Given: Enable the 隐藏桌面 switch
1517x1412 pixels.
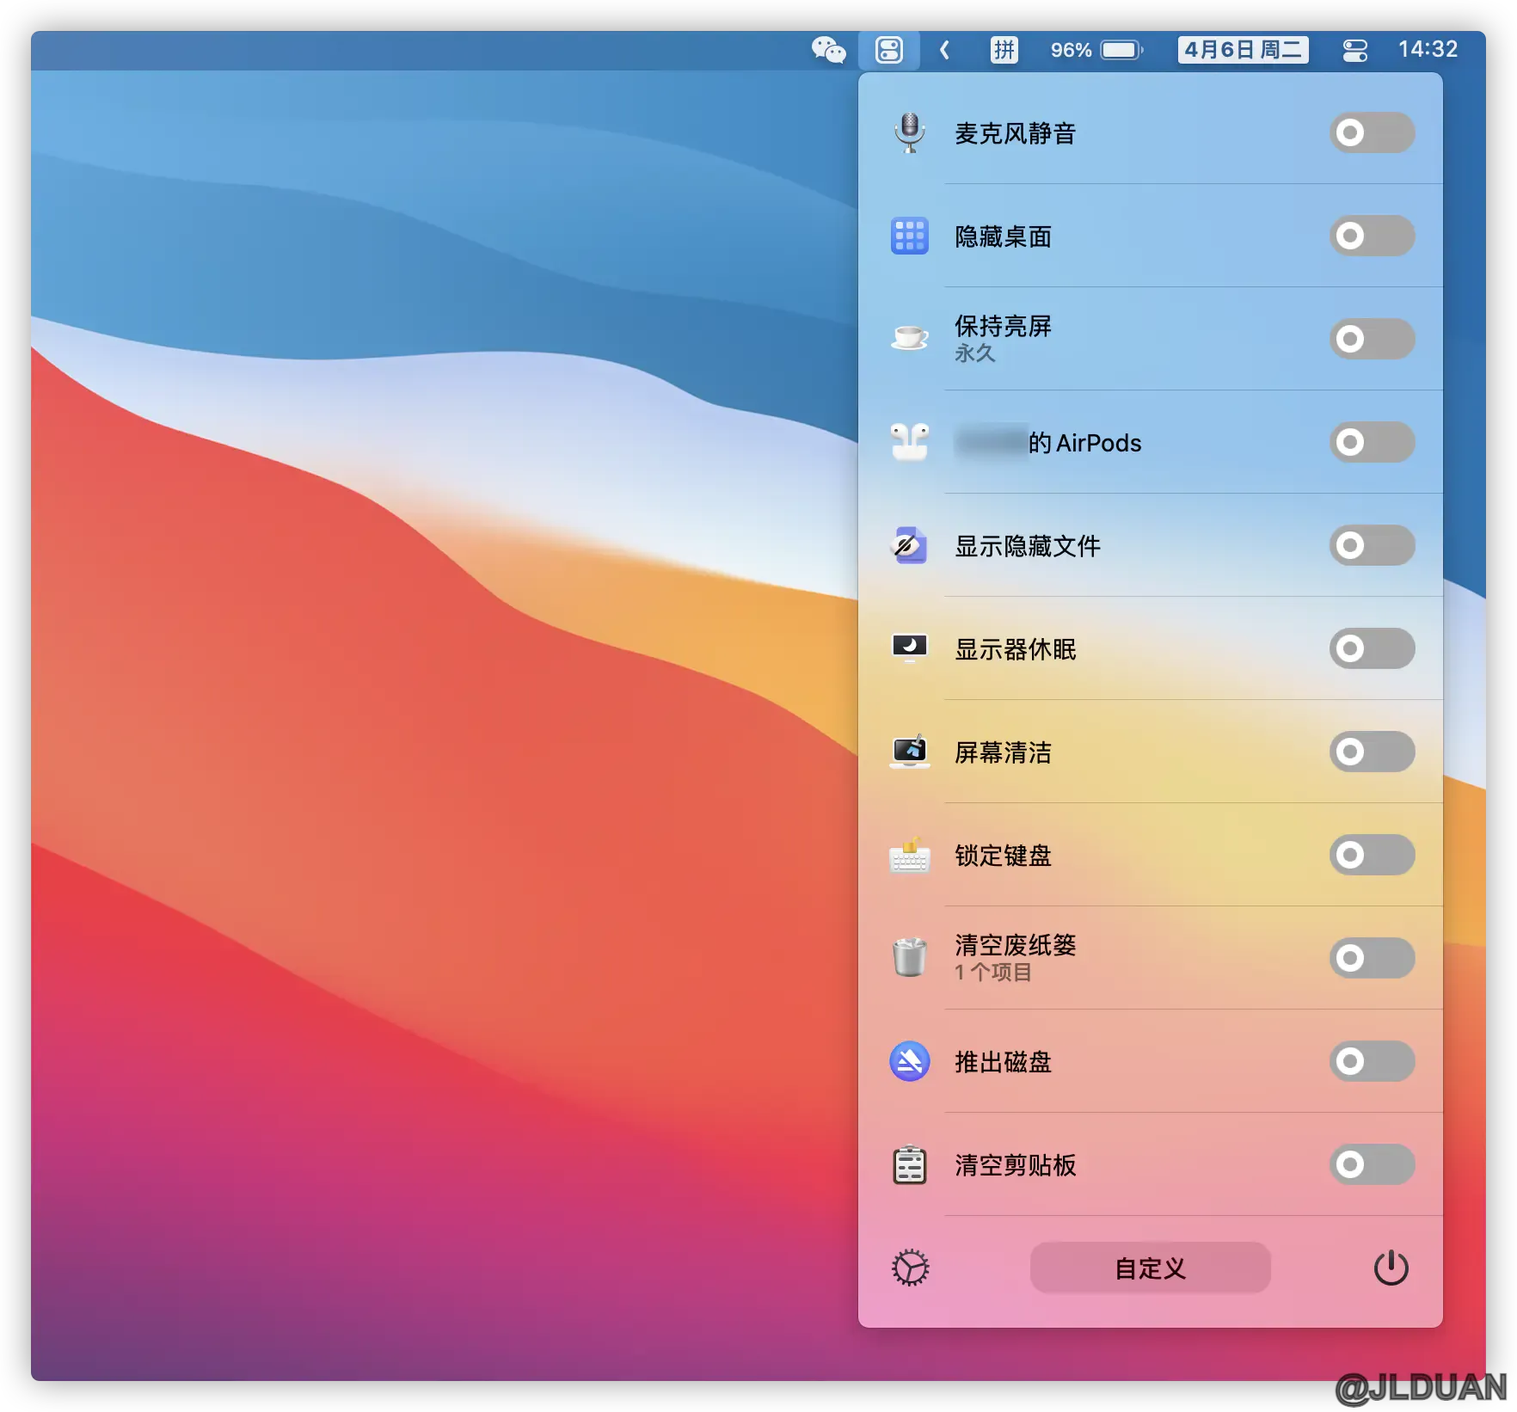Looking at the screenshot, I should 1372,236.
